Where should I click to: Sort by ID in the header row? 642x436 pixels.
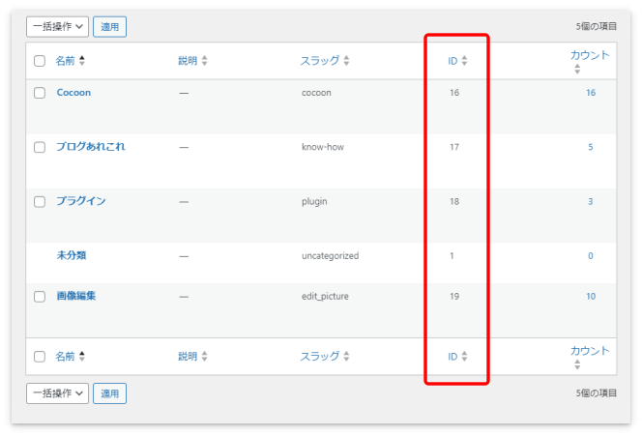(x=452, y=61)
